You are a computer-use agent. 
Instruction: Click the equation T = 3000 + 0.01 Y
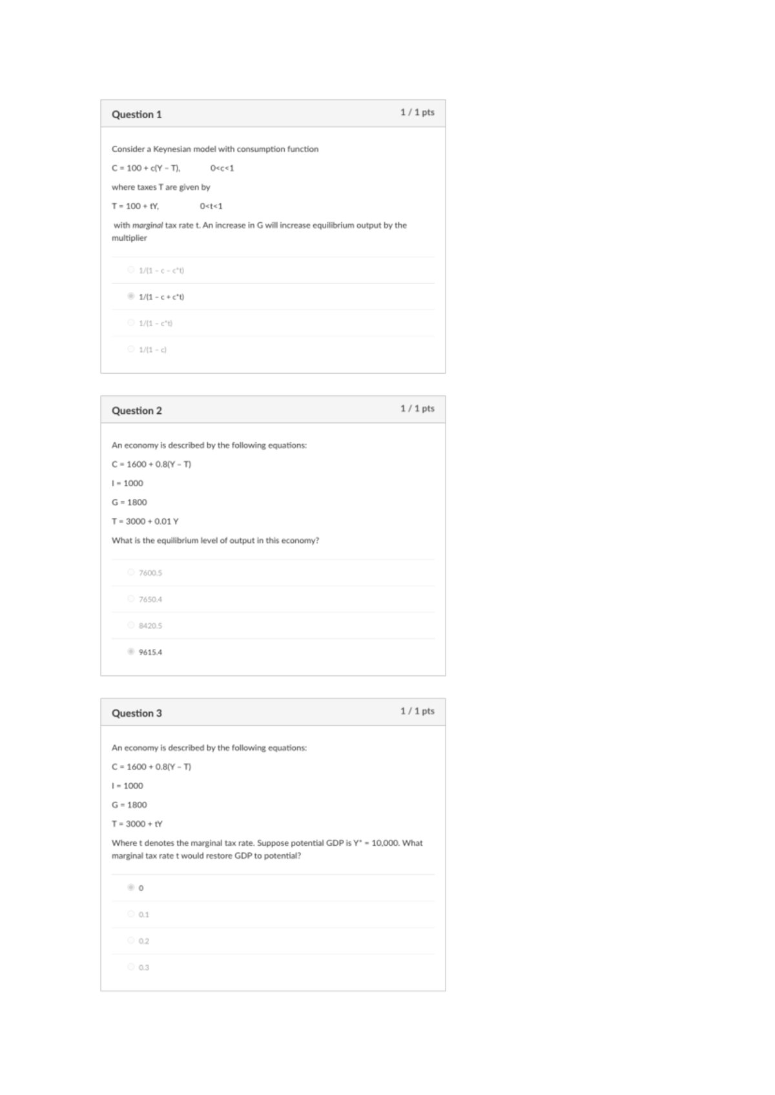click(x=145, y=521)
